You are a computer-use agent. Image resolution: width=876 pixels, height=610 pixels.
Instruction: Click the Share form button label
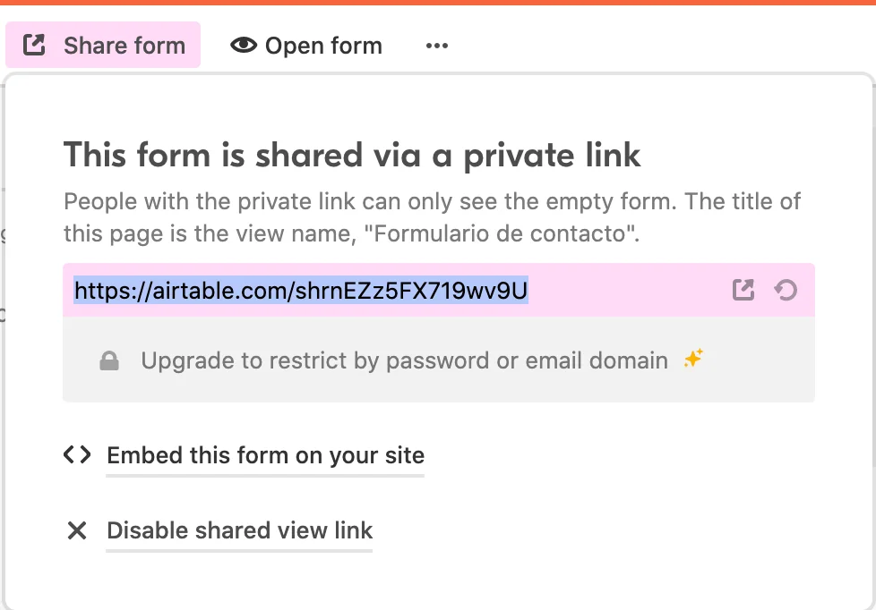125,46
